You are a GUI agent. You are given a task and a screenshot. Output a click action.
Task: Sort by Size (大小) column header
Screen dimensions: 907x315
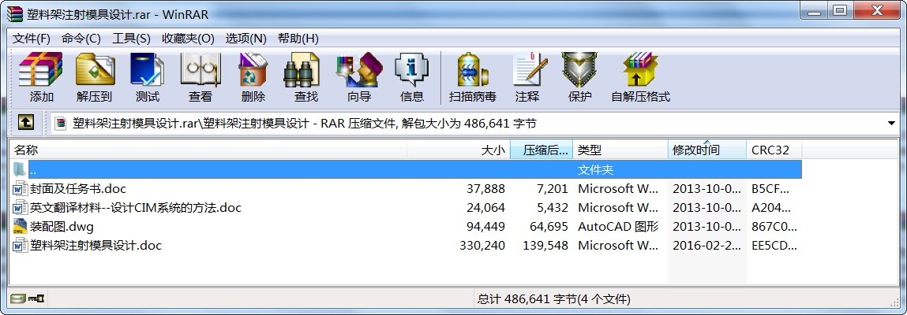click(x=459, y=150)
